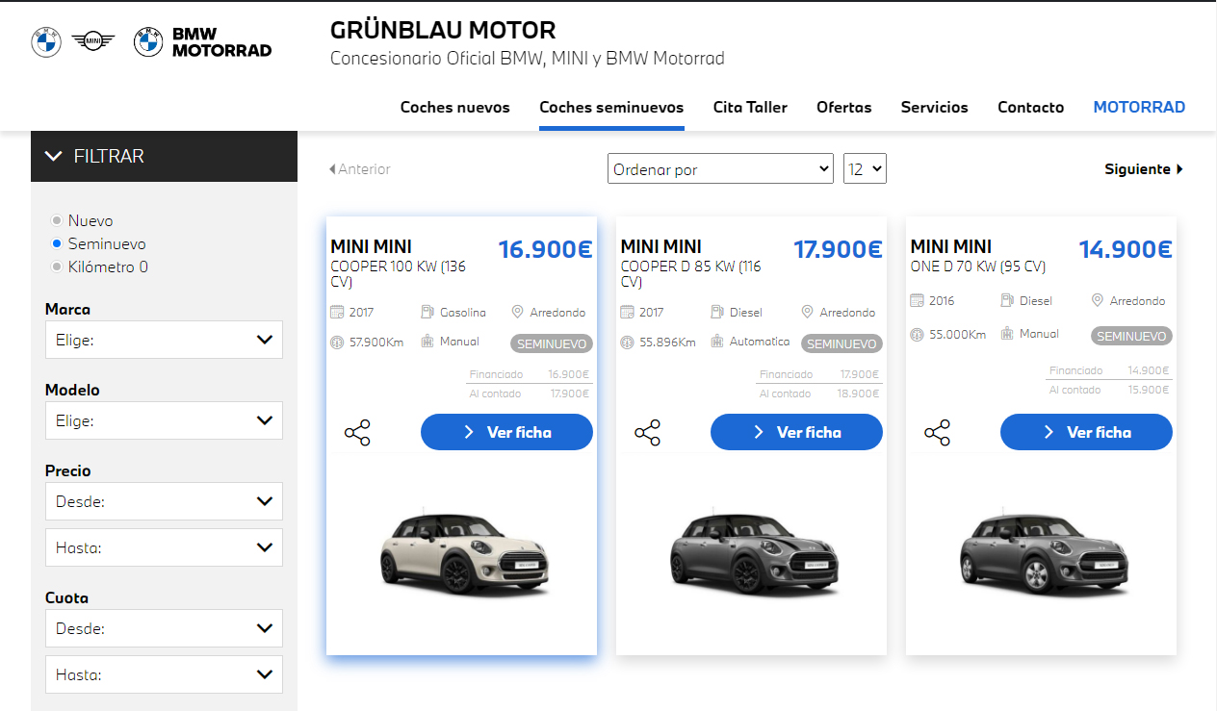
Task: Go to Anterior page
Action: [359, 169]
